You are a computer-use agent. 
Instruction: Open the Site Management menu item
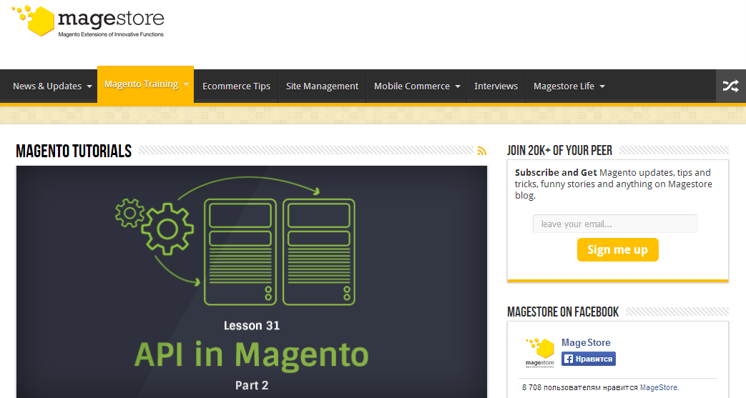point(322,86)
